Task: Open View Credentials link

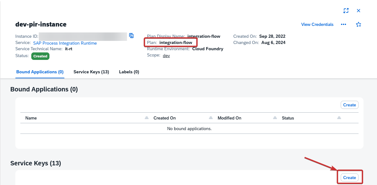Action: pos(317,24)
